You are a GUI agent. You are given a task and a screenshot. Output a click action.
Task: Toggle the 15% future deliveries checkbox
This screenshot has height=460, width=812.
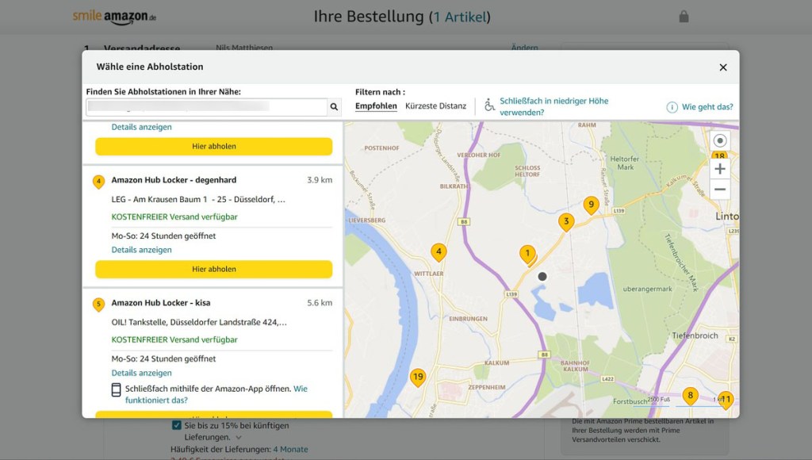177,425
